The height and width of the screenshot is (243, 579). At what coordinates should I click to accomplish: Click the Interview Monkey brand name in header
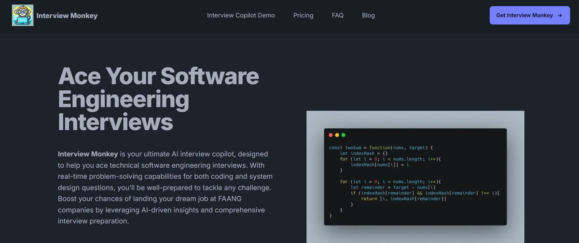click(x=67, y=15)
